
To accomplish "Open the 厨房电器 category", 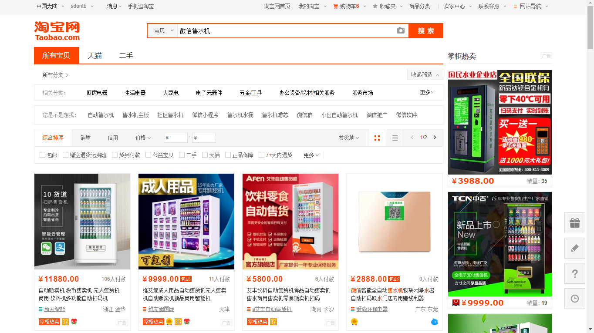I will [x=97, y=93].
